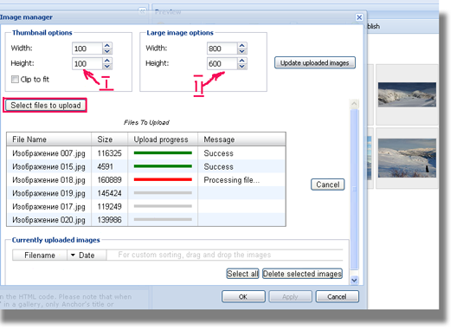Decrease large image width down arrow
Image resolution: width=463 pixels, height=330 pixels.
click(241, 51)
